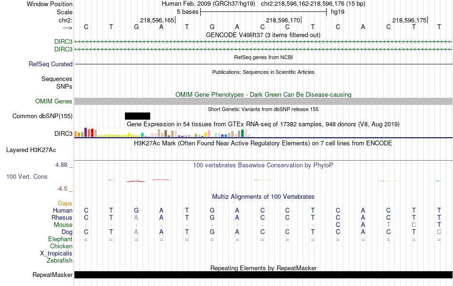This screenshot has height=286, width=453.
Task: Click the Elephant species label
Action: tap(61, 239)
